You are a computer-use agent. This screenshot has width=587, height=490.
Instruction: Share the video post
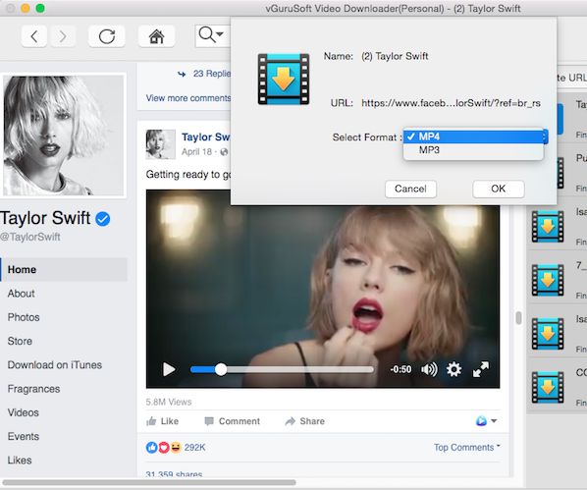pyautogui.click(x=304, y=421)
